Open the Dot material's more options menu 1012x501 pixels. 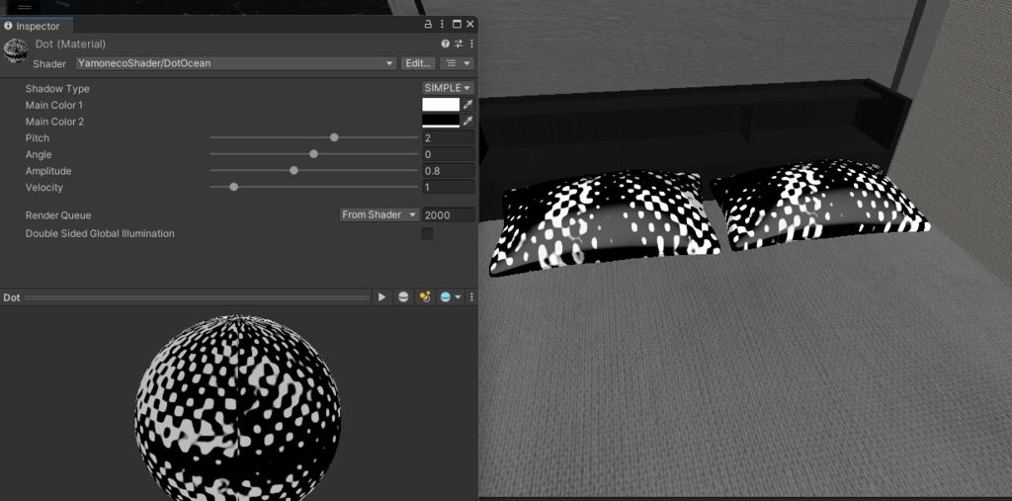(471, 43)
